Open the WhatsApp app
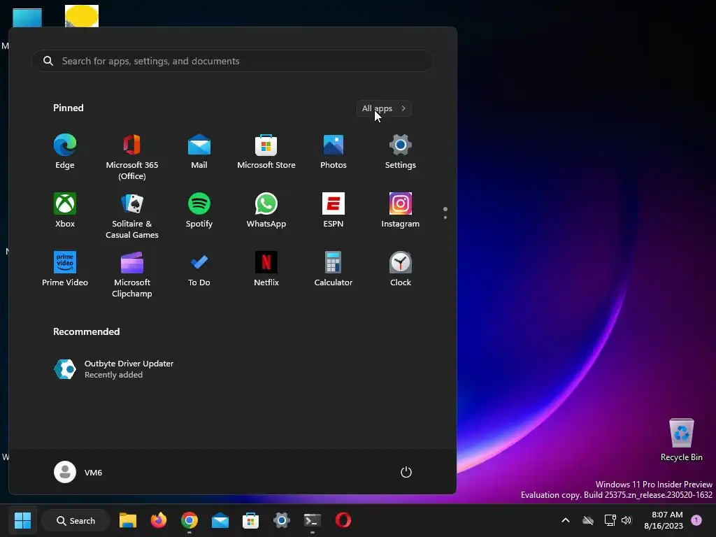Viewport: 716px width, 537px height. pyautogui.click(x=266, y=210)
